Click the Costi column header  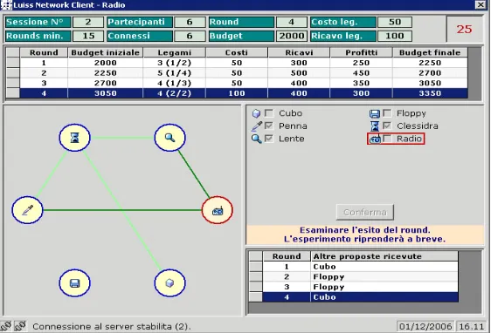pyautogui.click(x=237, y=52)
